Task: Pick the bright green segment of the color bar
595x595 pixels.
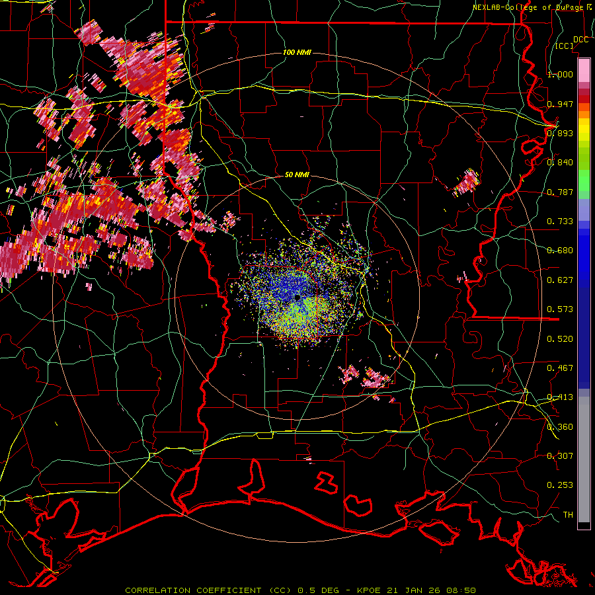Action: [584, 180]
